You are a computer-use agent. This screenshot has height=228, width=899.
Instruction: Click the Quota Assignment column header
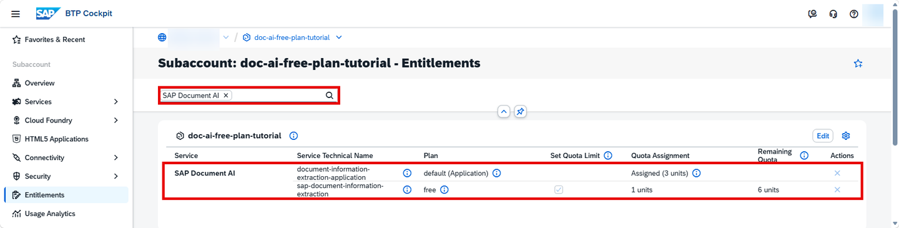click(x=660, y=156)
